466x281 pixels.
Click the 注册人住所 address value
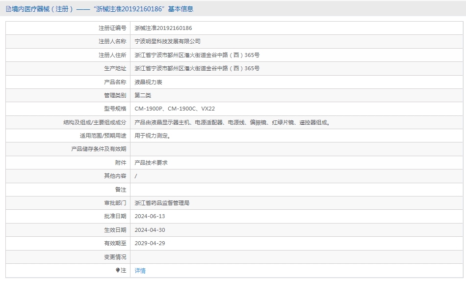pos(197,55)
